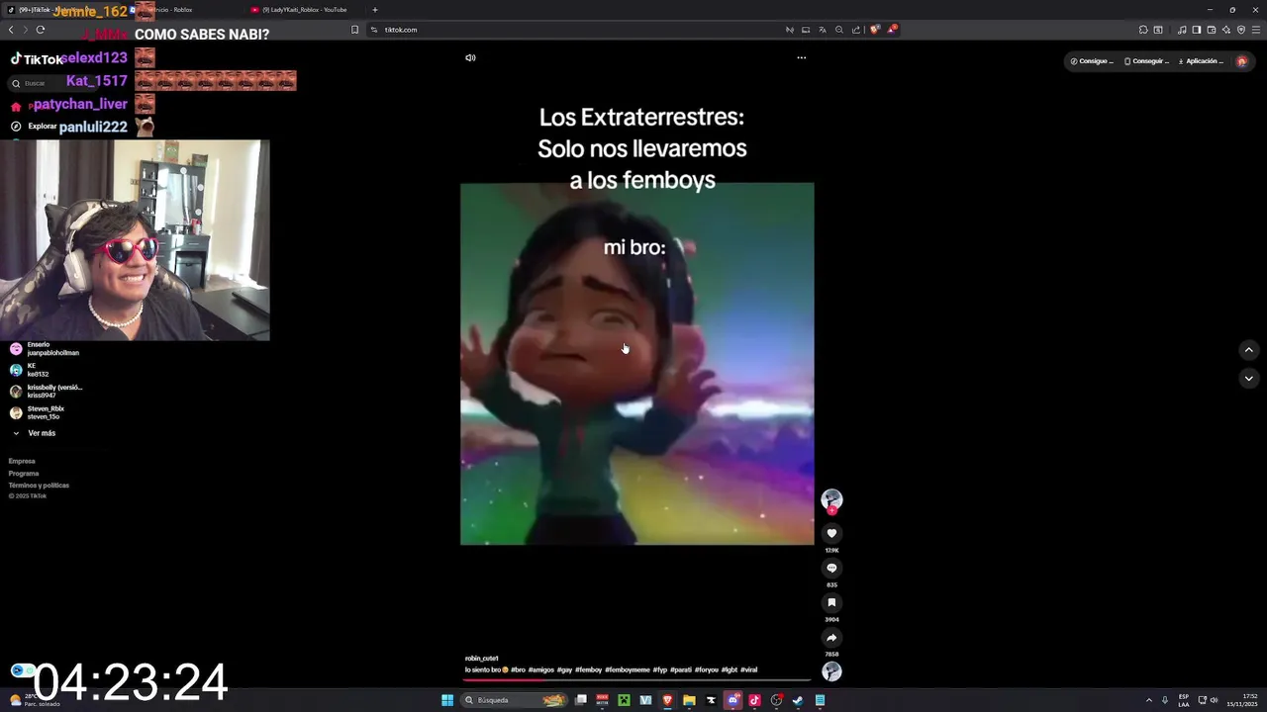Screen dimensions: 1267x712
Task: Open the browser hamburger main menu
Action: (1256, 30)
